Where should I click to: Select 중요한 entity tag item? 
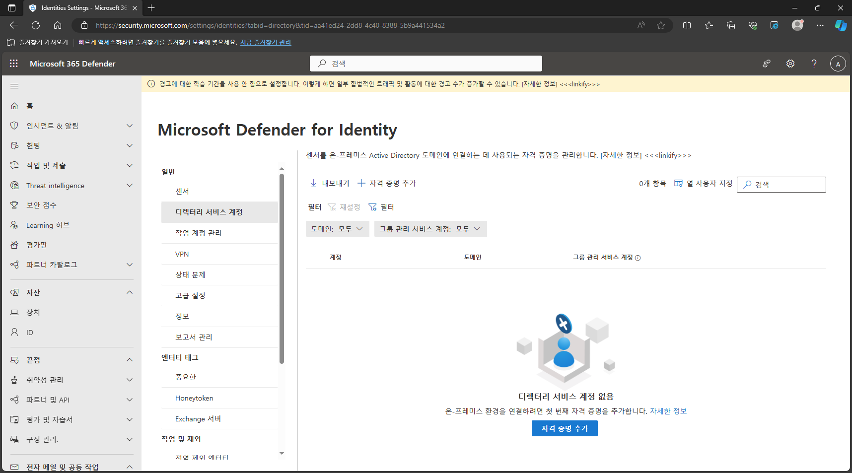point(219,377)
